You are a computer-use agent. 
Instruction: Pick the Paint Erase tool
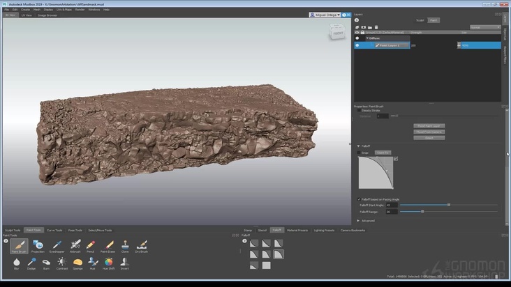pos(108,245)
